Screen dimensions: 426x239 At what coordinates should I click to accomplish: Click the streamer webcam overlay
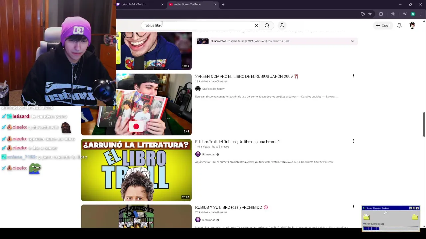click(58, 52)
